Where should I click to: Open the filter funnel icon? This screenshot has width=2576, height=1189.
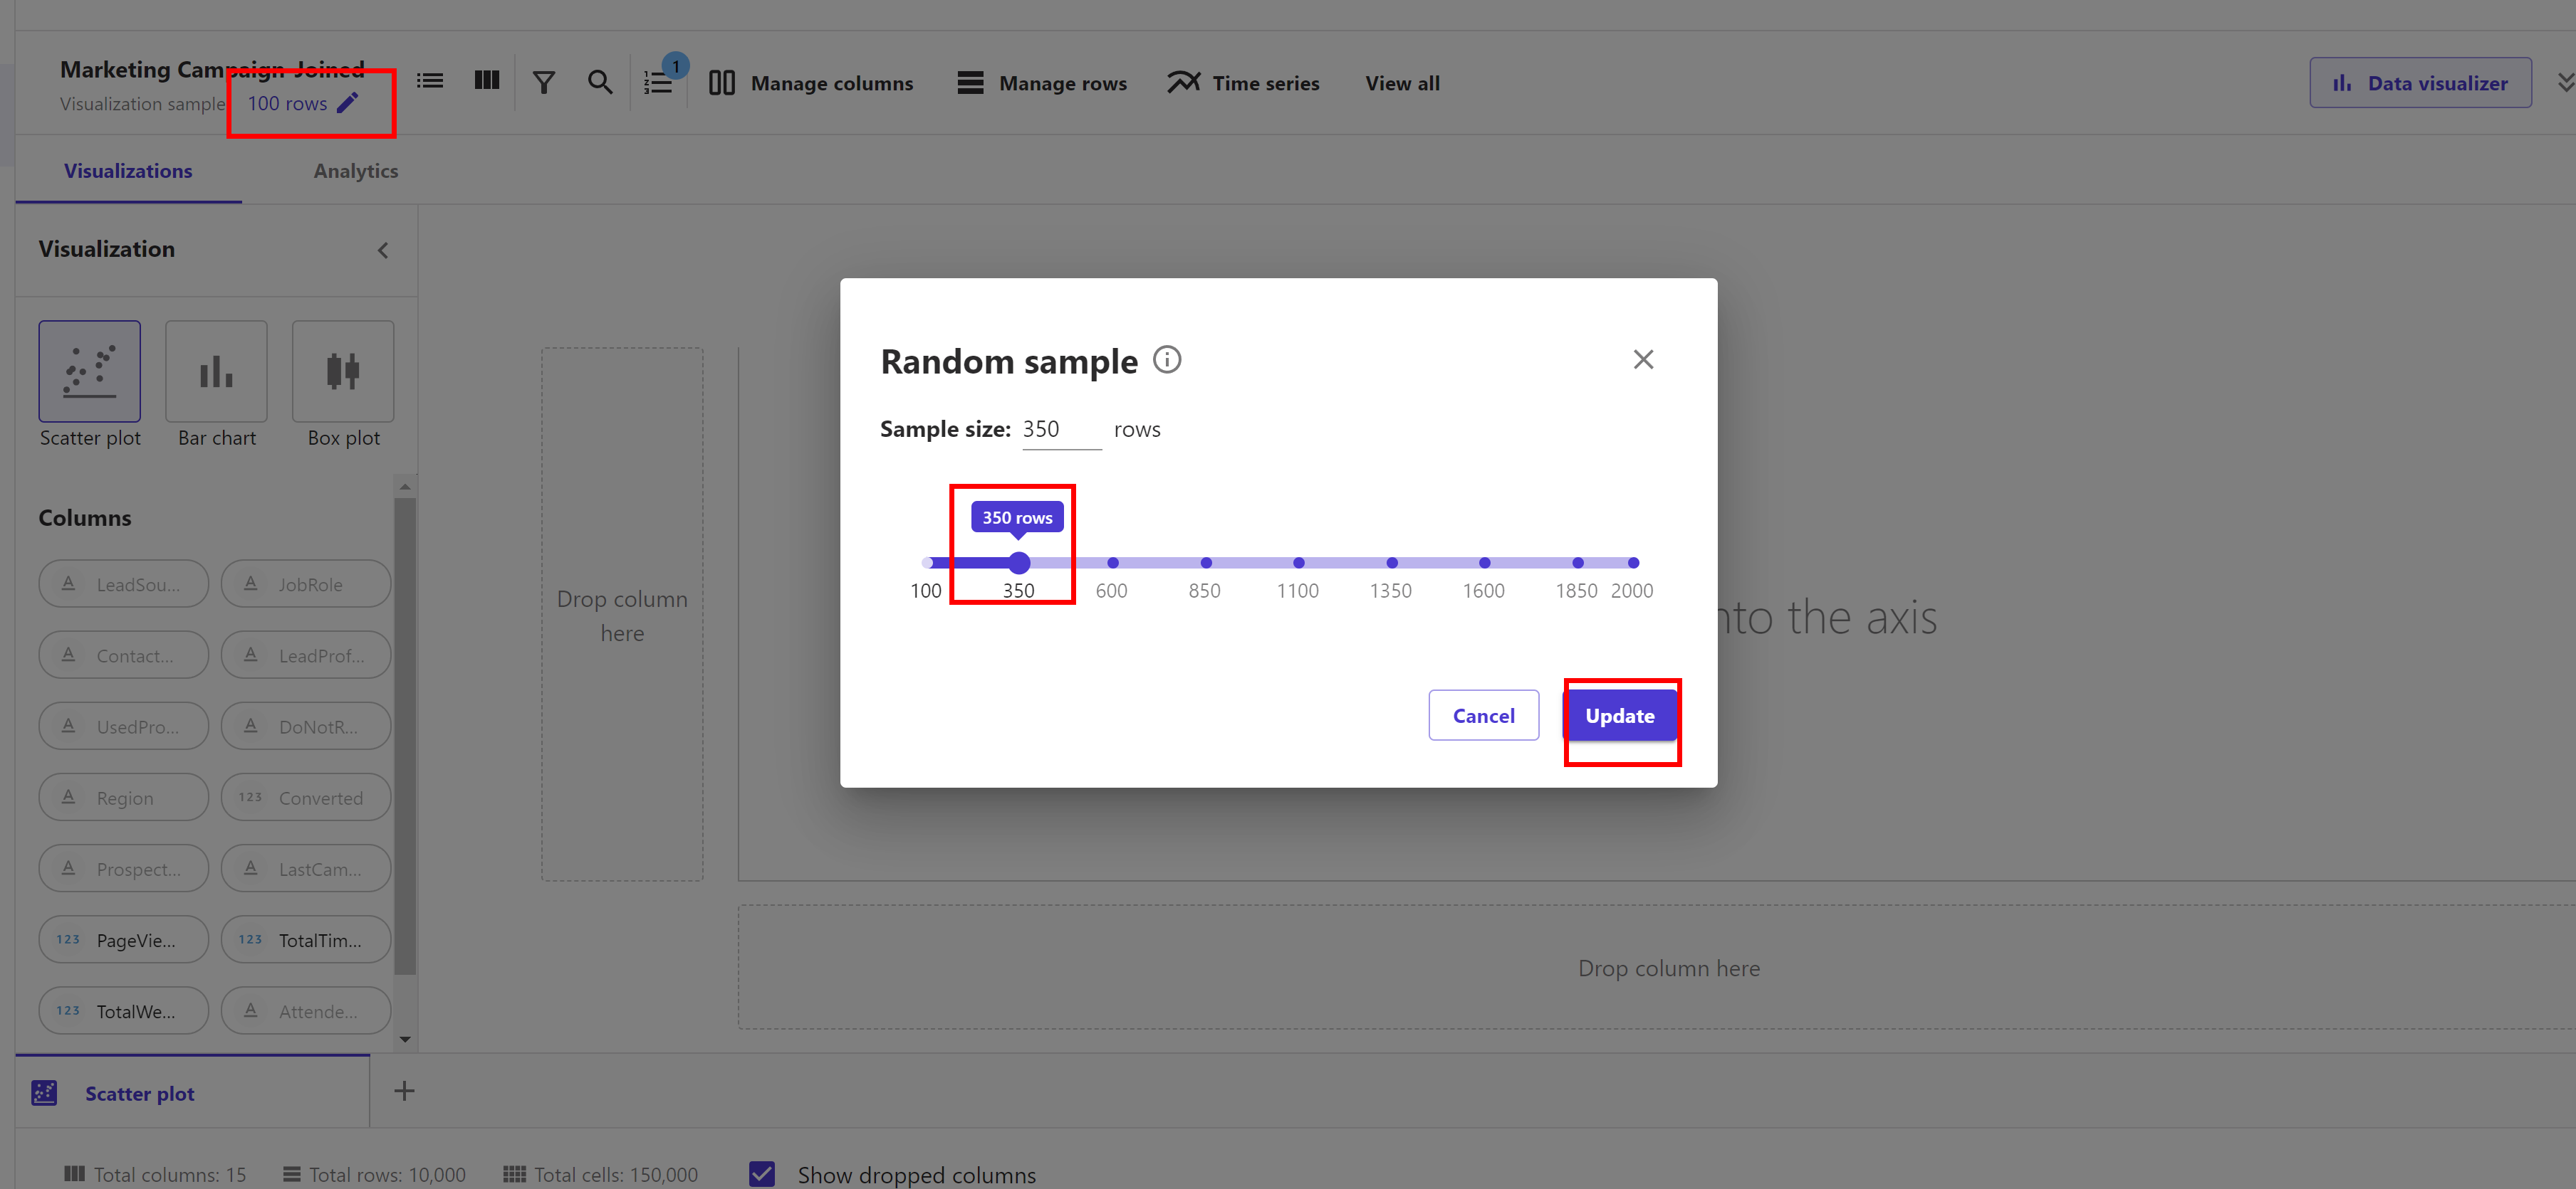543,82
